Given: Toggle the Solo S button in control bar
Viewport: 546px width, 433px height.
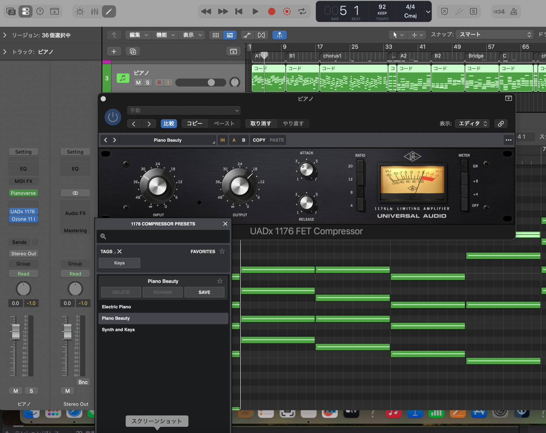Looking at the screenshot, I should [x=474, y=12].
